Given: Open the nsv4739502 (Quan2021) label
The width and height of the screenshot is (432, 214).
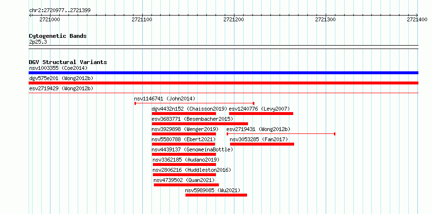Looking at the screenshot, I should point(184,180).
